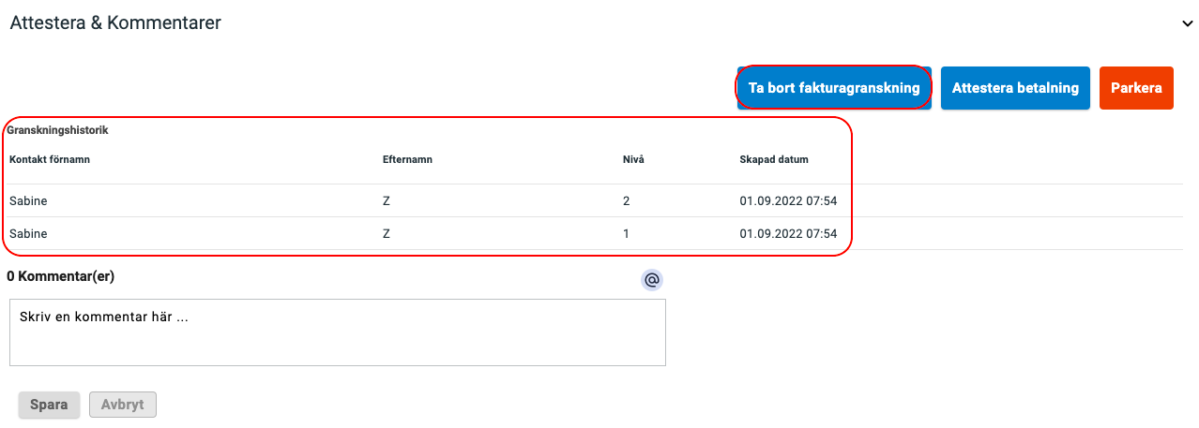The width and height of the screenshot is (1199, 428).
Task: Click Ta bort fakturagranskning button
Action: pyautogui.click(x=834, y=88)
